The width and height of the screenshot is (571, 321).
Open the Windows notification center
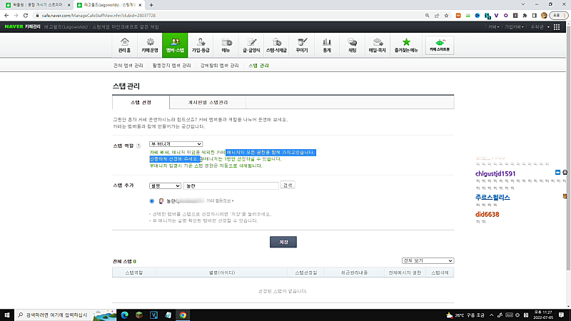point(562,315)
